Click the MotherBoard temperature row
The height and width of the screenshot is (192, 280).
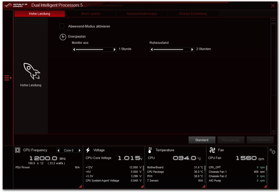(175, 167)
